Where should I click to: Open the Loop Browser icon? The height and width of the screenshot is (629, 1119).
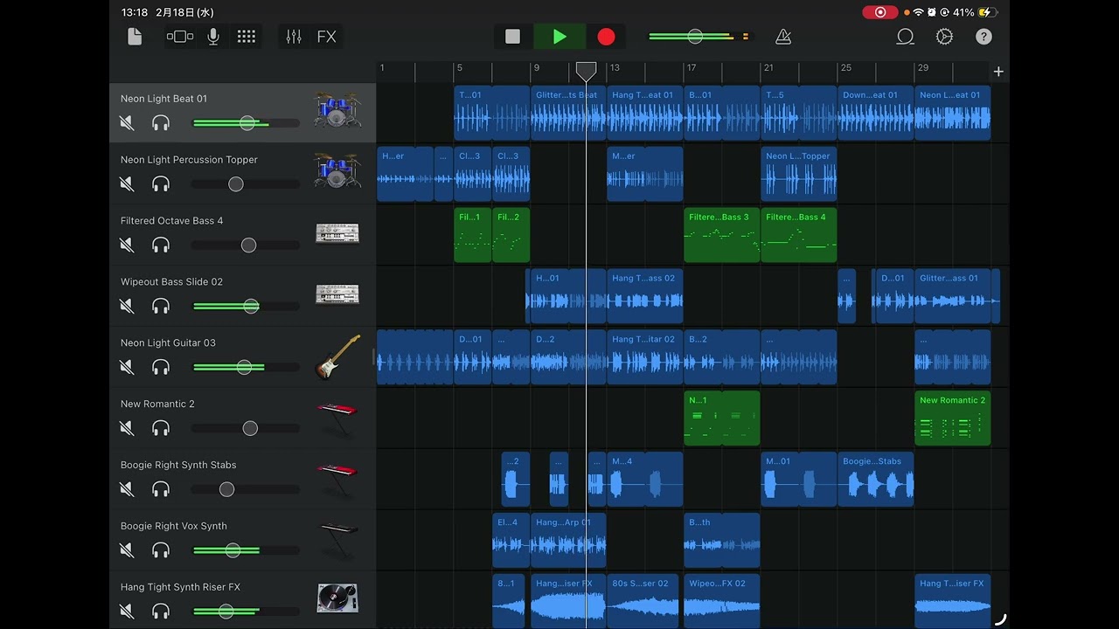905,37
